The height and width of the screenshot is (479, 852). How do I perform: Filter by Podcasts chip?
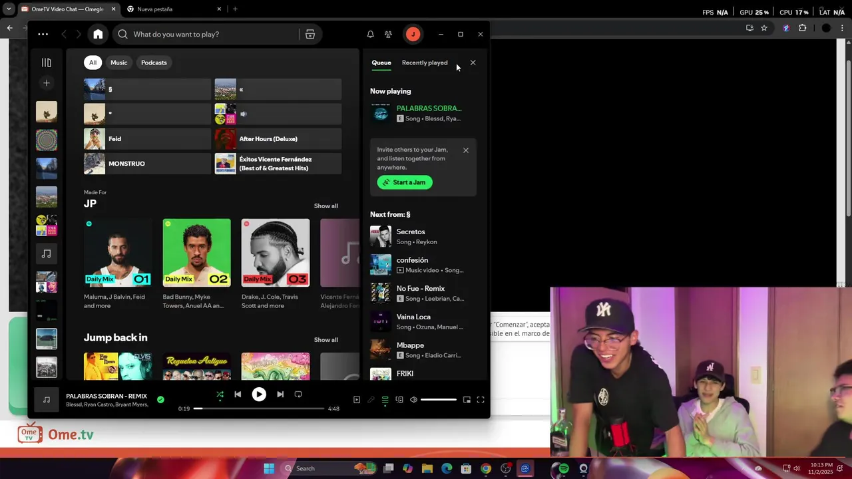[x=154, y=63]
